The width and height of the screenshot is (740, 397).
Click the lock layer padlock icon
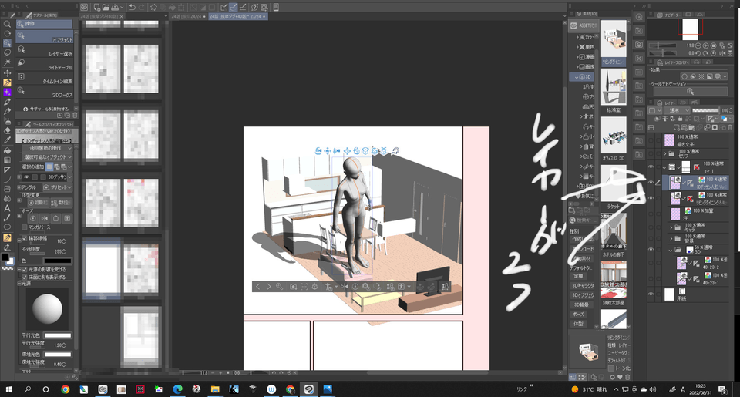point(680,119)
